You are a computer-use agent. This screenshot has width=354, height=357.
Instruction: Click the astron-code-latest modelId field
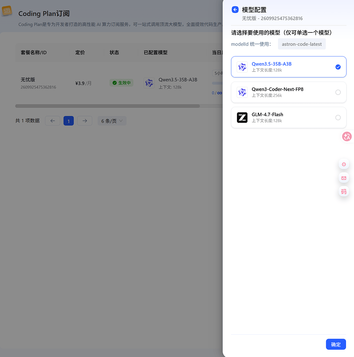click(x=302, y=44)
